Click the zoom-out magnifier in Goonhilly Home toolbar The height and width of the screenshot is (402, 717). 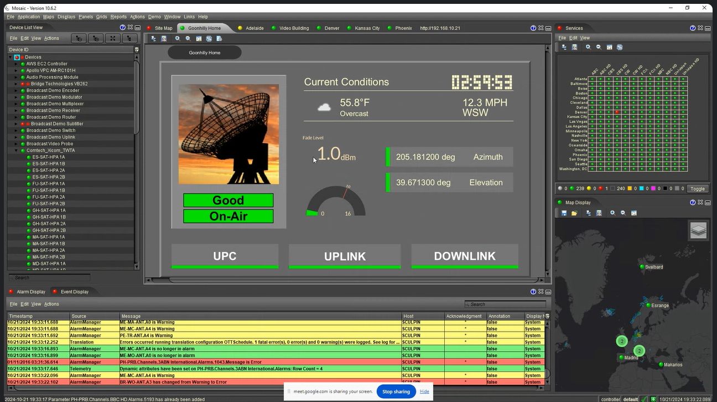[188, 39]
